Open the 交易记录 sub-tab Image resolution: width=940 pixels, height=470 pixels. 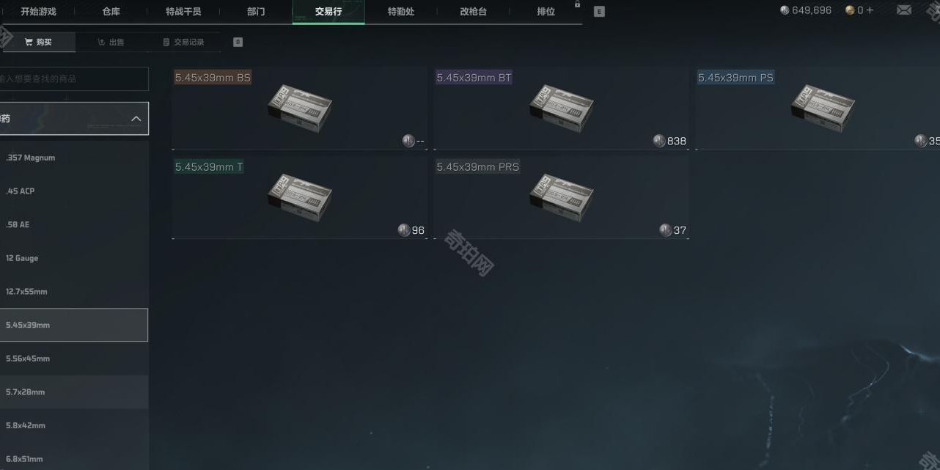tap(183, 42)
